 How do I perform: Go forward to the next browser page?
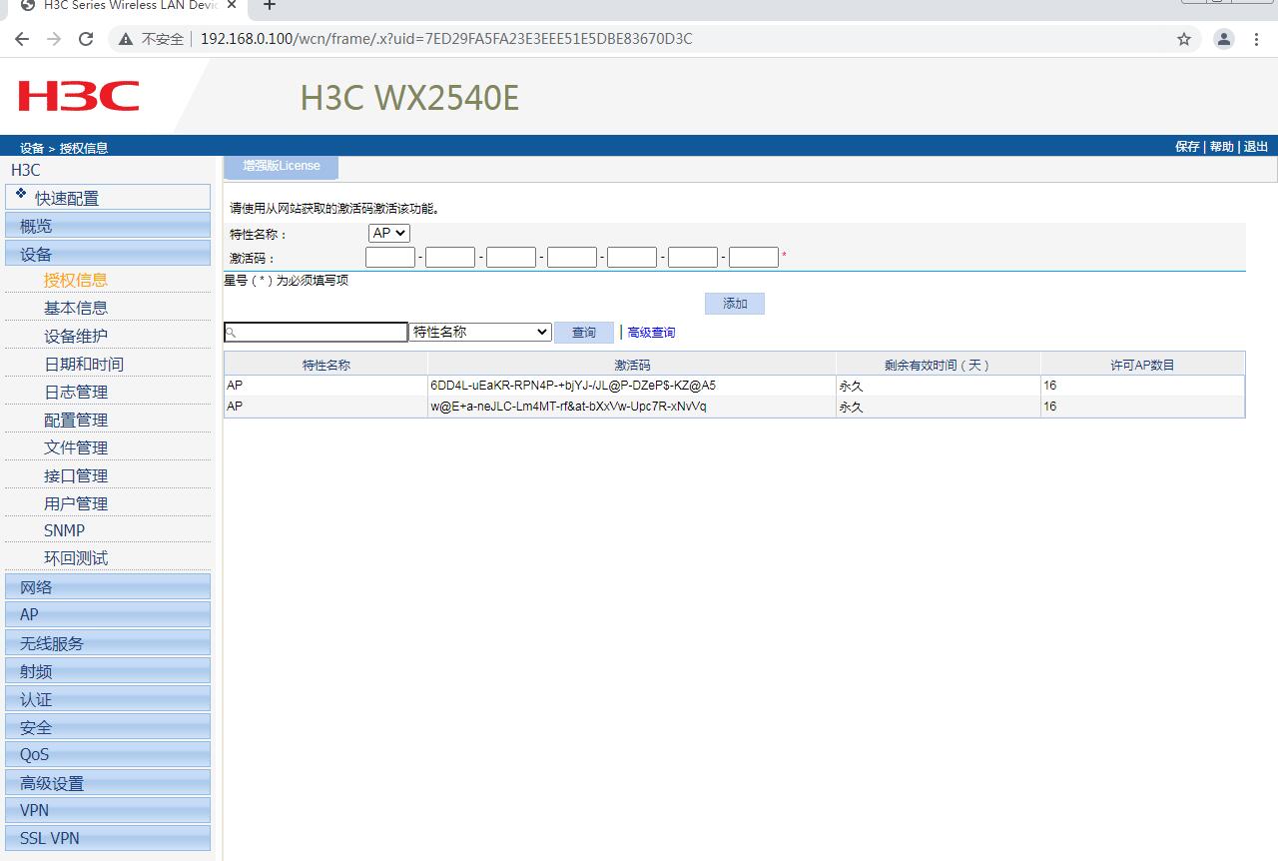(54, 39)
